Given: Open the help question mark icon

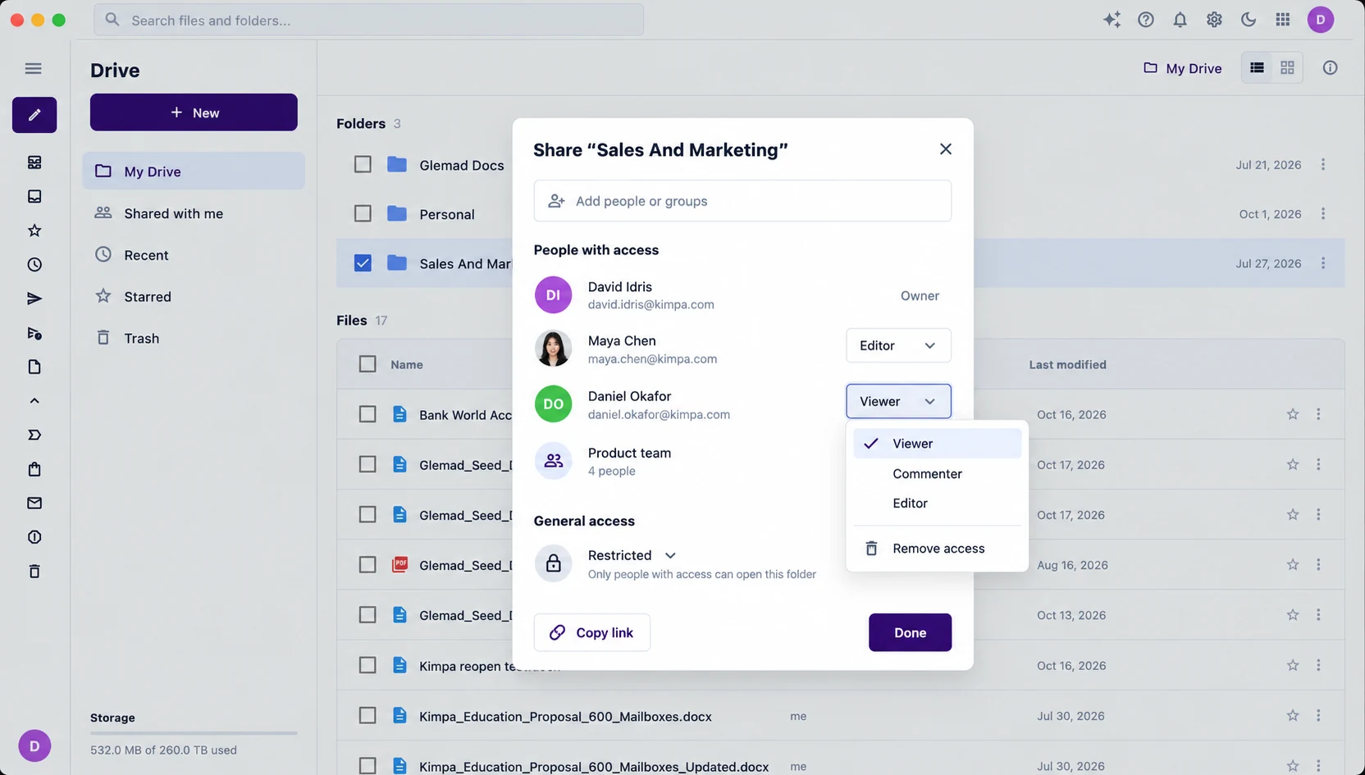Looking at the screenshot, I should pyautogui.click(x=1146, y=20).
